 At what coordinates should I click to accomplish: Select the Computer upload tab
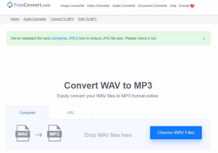(27, 113)
